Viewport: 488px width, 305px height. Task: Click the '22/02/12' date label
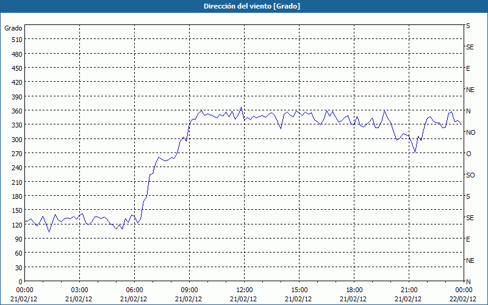coord(463,299)
